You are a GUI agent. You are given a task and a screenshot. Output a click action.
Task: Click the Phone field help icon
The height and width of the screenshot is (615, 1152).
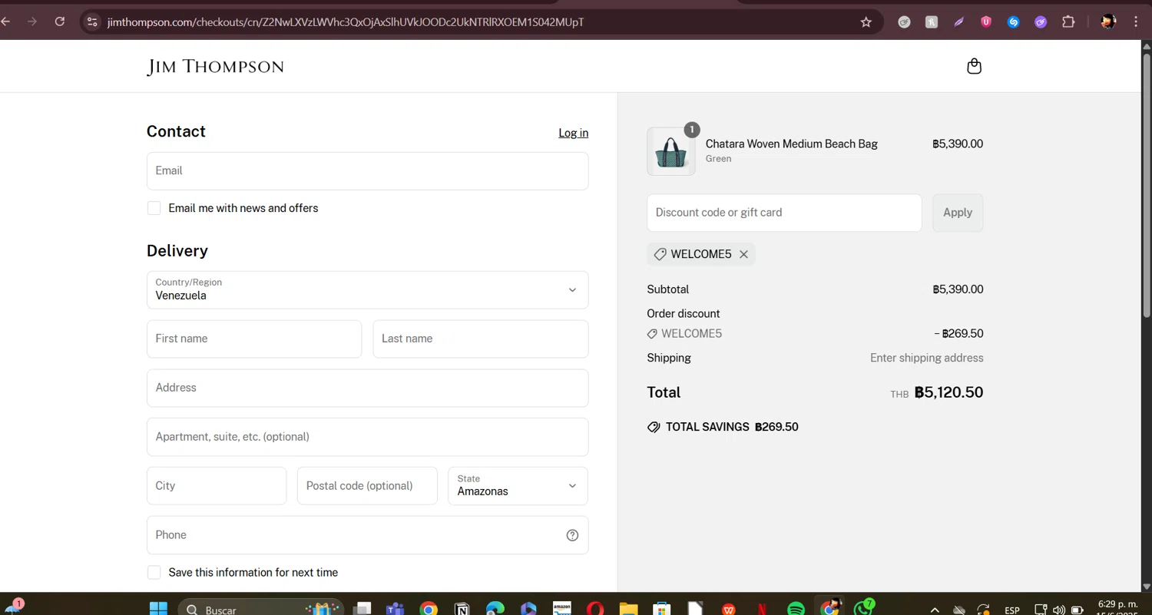pyautogui.click(x=572, y=535)
